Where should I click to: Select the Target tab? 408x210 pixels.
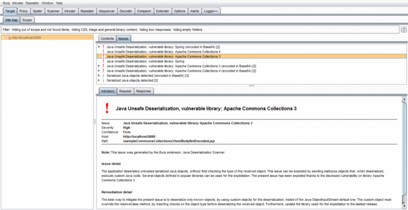click(x=10, y=11)
